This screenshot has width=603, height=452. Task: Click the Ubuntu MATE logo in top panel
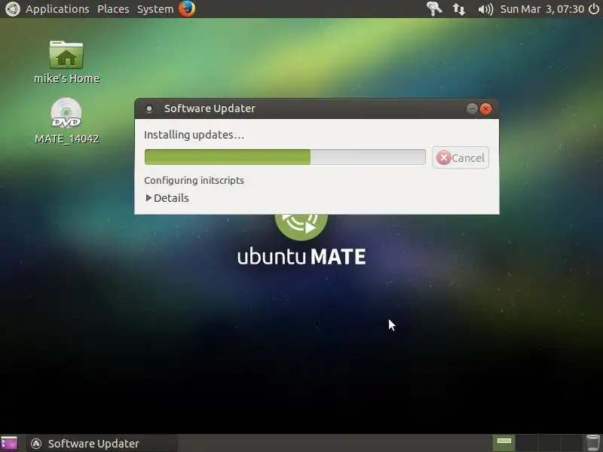click(12, 9)
